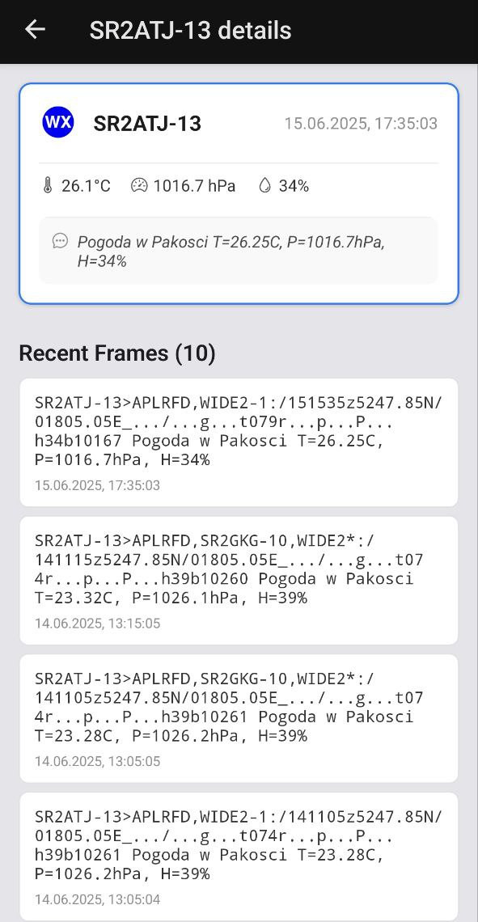Open the frame from 14.06.2025 13:15:05
The image size is (478, 922).
(239, 581)
